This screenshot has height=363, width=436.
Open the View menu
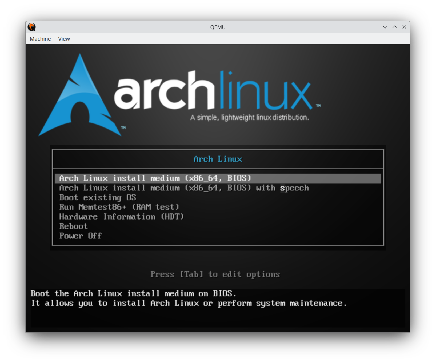click(64, 38)
